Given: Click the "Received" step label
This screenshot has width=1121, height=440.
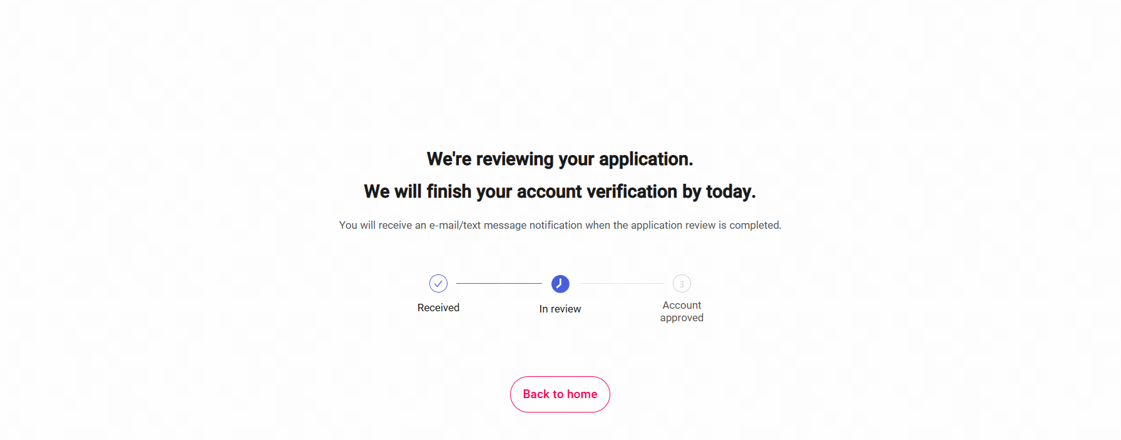Looking at the screenshot, I should point(438,307).
